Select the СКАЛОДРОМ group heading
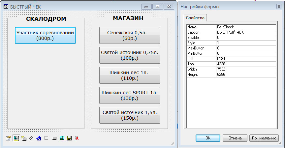Viewport: 285px width, 148px height. pyautogui.click(x=46, y=19)
